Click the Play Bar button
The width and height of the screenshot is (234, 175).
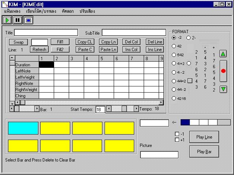[204, 152]
